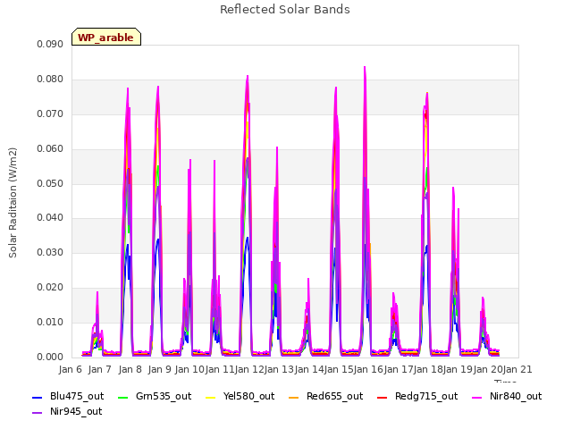This screenshot has height=429, width=572.
Task: Click the blue Blu475_out legend swatch
Action: [38, 397]
